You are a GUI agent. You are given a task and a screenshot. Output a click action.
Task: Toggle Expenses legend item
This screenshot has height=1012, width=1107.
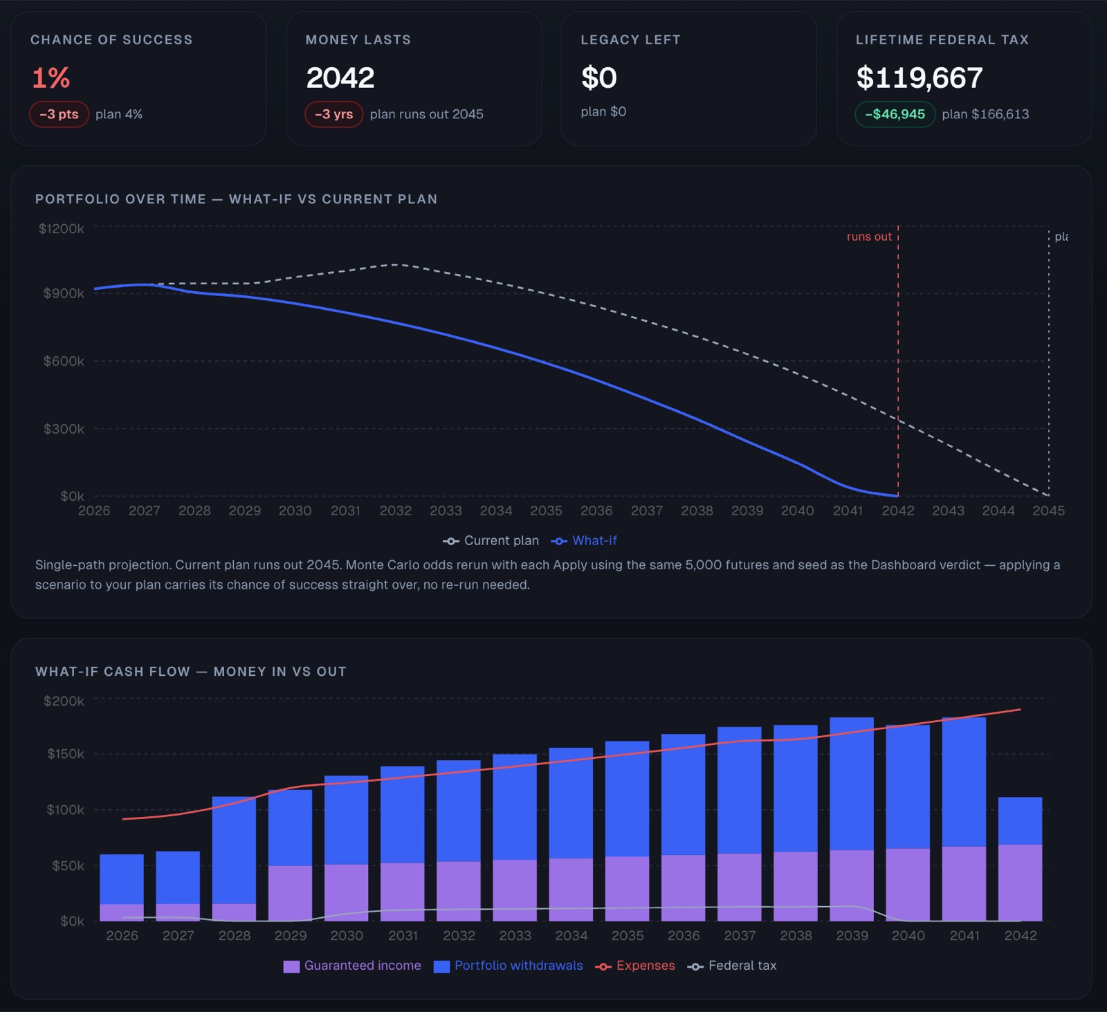(x=635, y=966)
